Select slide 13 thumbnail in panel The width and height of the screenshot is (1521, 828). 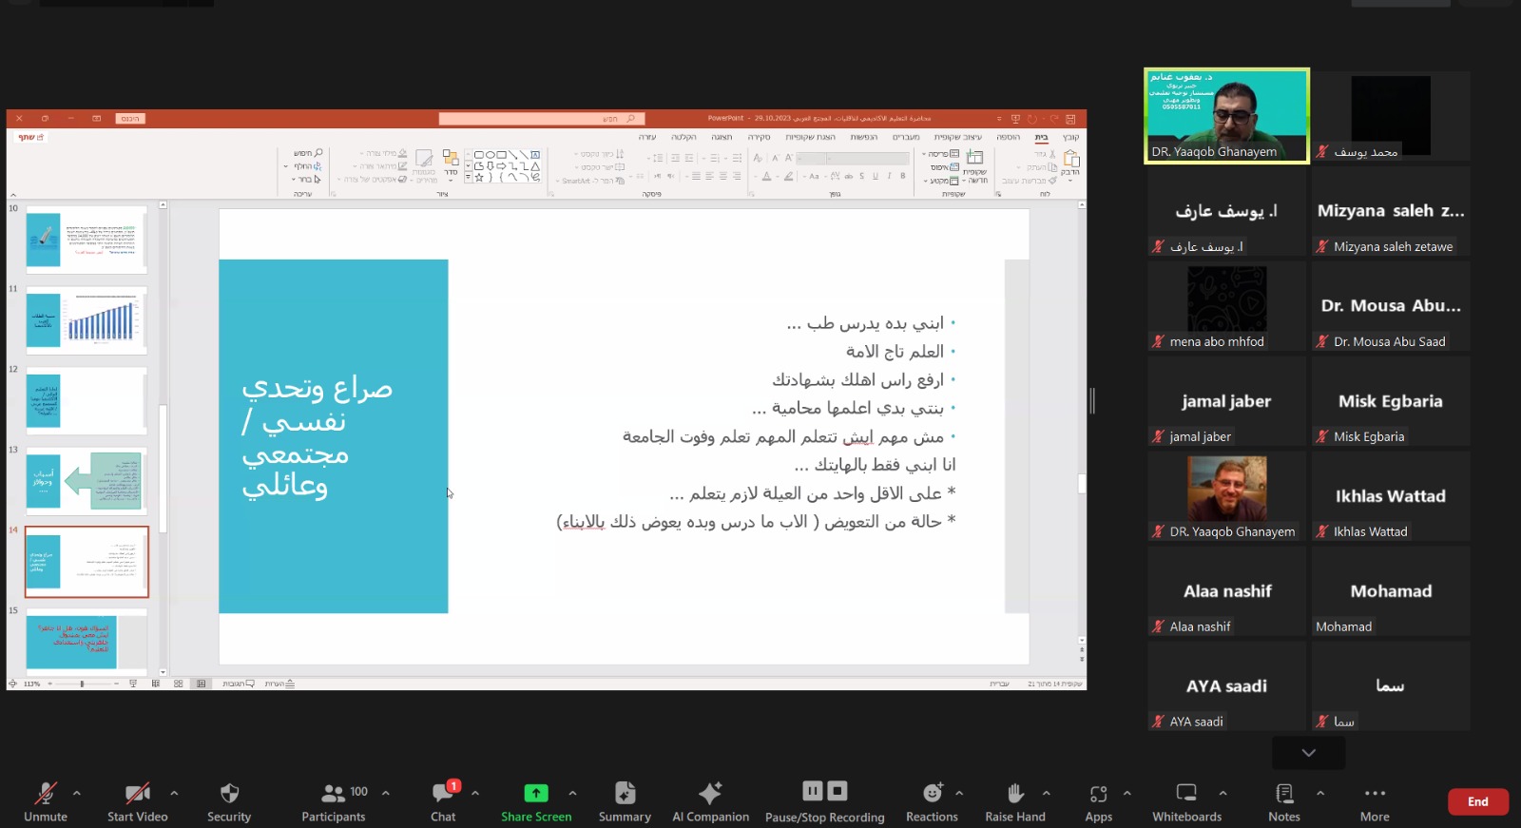(87, 481)
